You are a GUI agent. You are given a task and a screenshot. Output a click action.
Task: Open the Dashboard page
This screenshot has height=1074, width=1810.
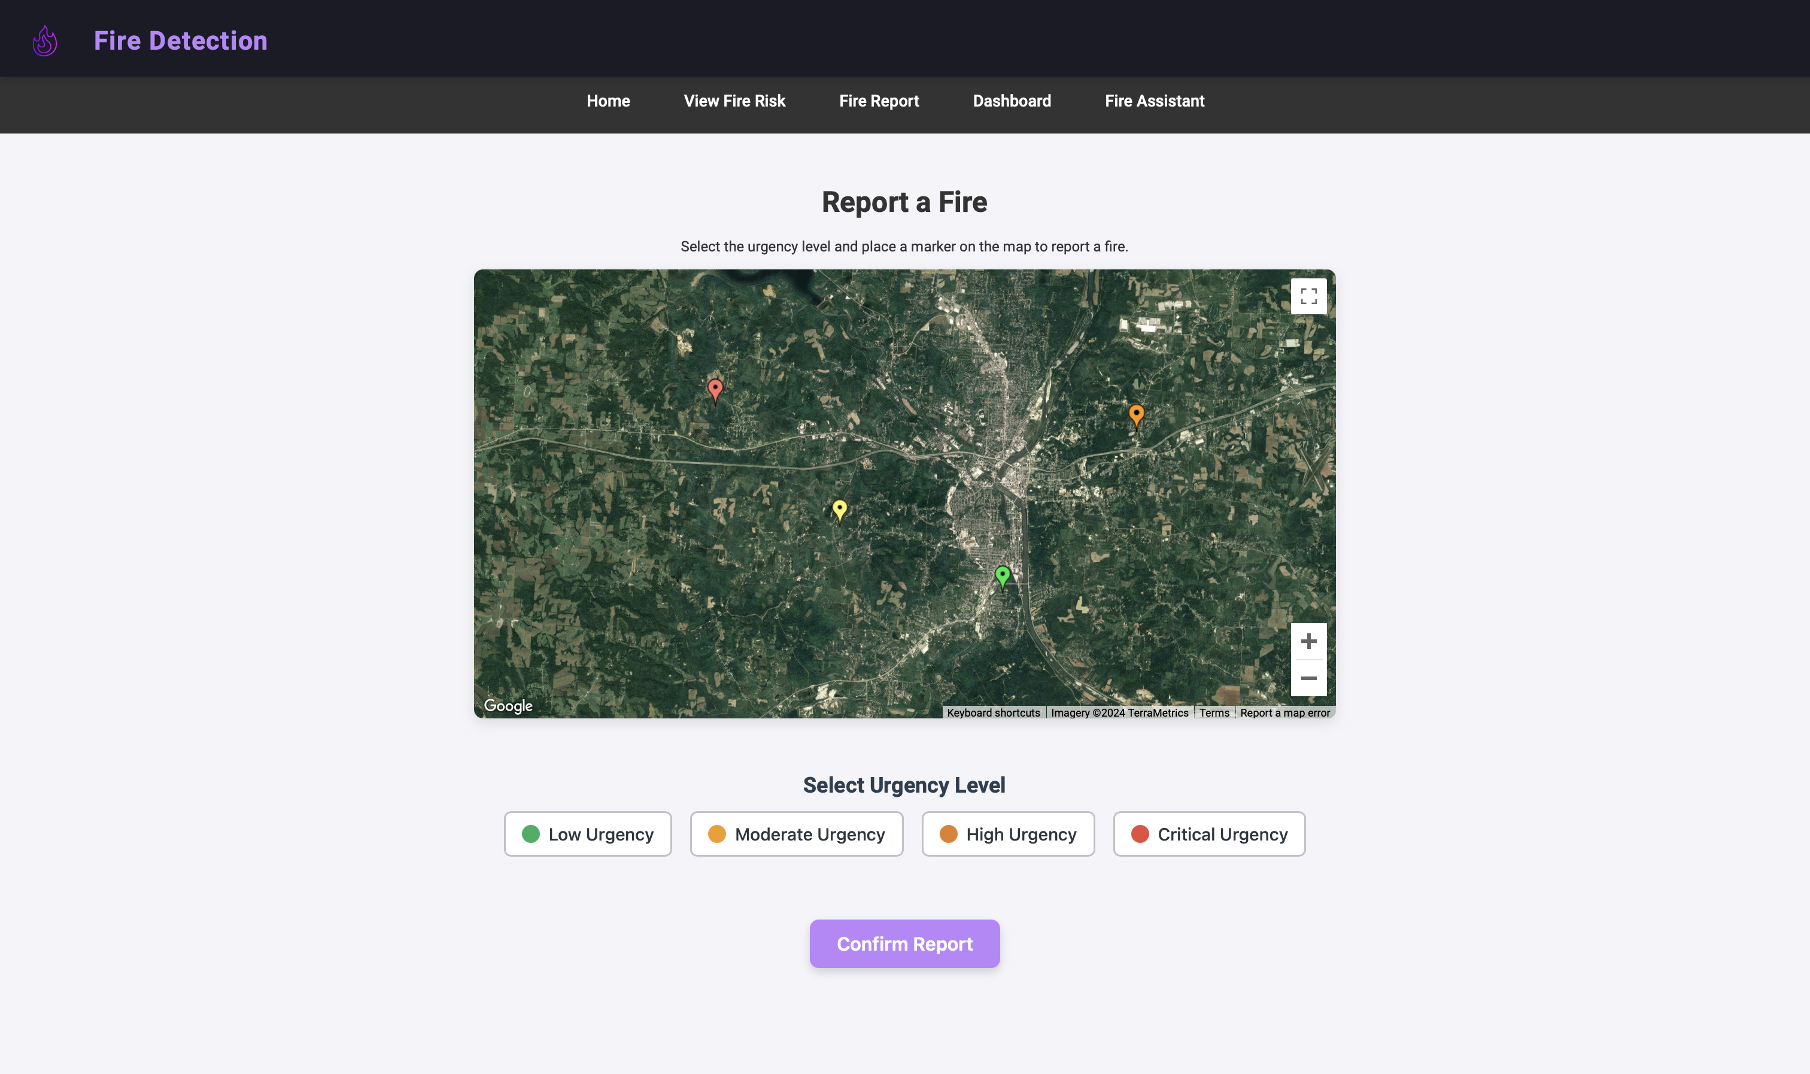click(1012, 101)
